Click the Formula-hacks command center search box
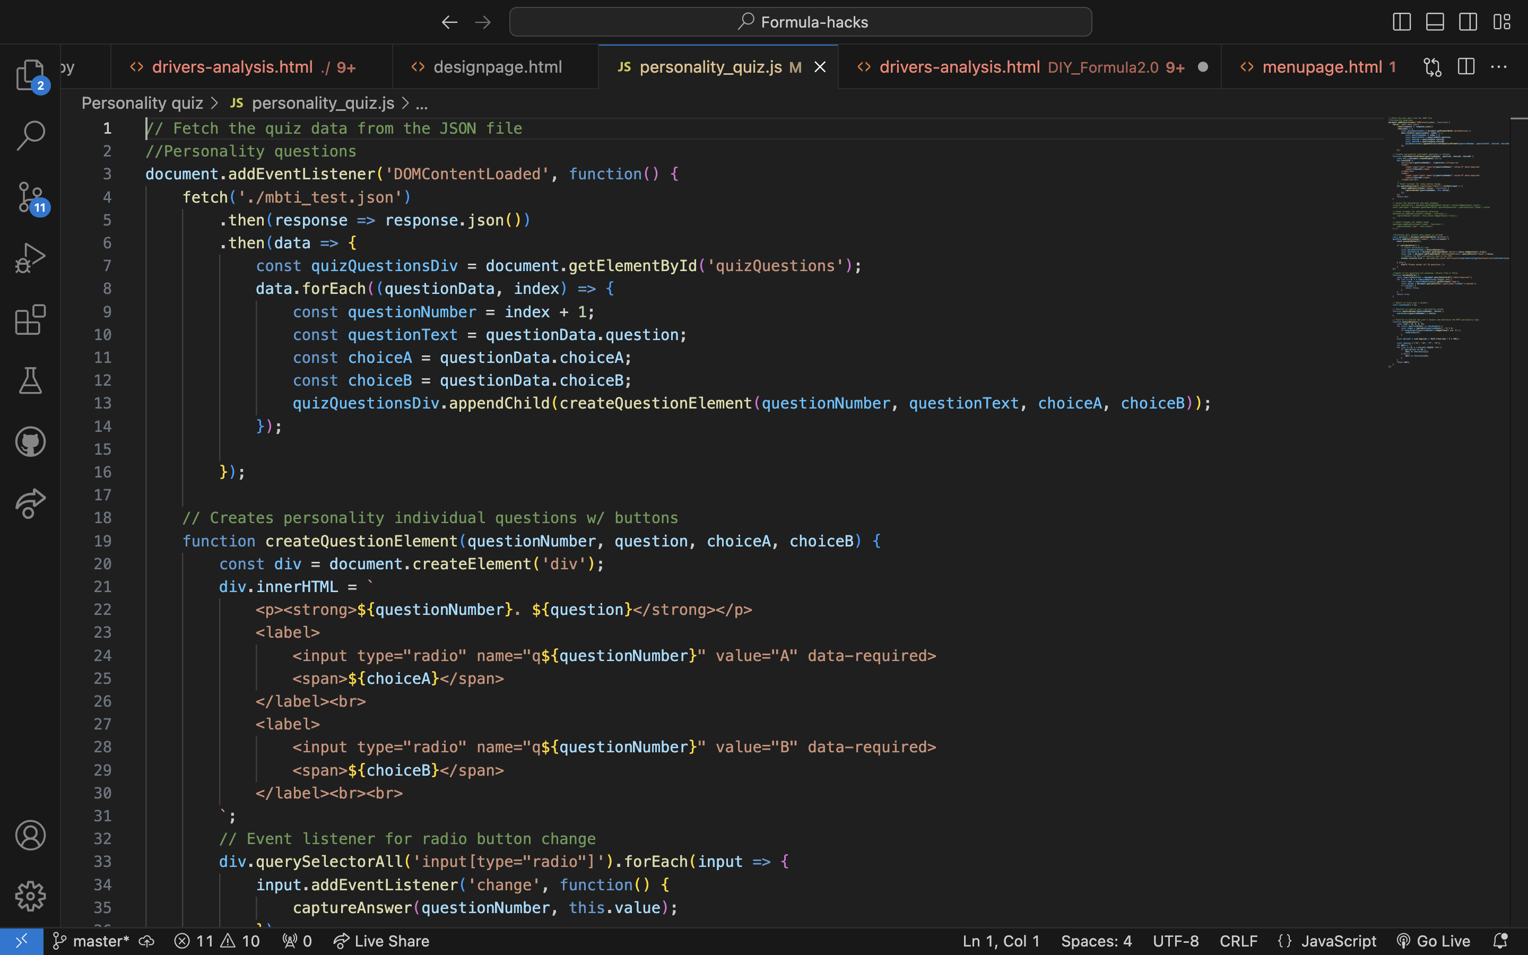This screenshot has width=1528, height=955. [800, 22]
